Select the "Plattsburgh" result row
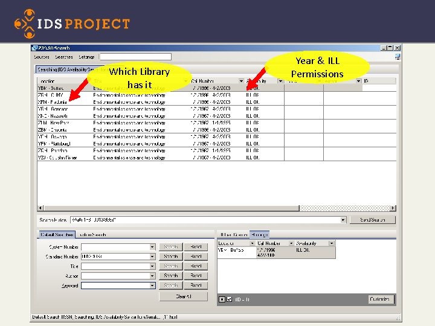 pos(216,144)
